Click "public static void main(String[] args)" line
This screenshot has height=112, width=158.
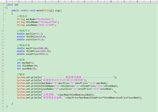(x=37, y=11)
